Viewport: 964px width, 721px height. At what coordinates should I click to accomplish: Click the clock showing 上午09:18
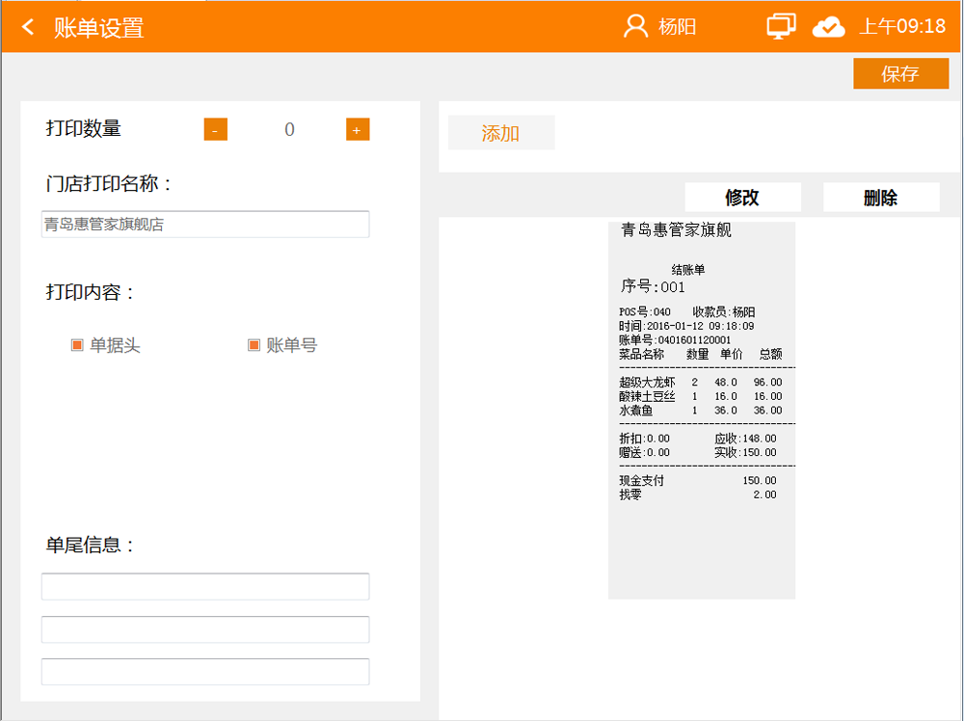point(902,26)
